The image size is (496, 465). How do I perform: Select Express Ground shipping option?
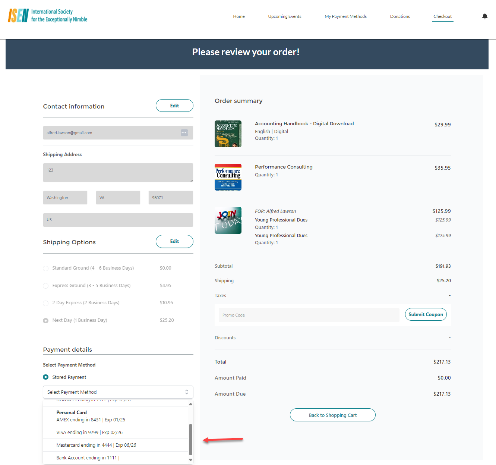[46, 286]
